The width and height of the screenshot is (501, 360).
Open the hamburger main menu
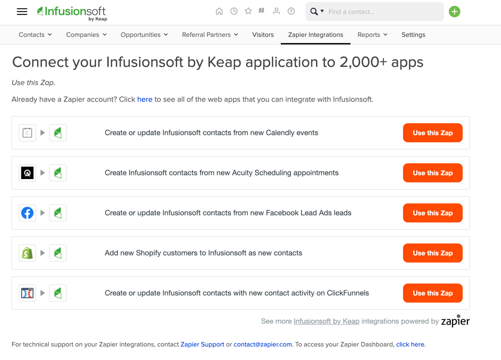point(22,12)
